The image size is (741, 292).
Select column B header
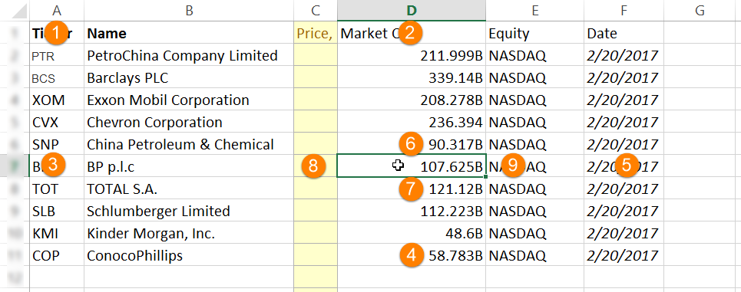click(x=189, y=11)
